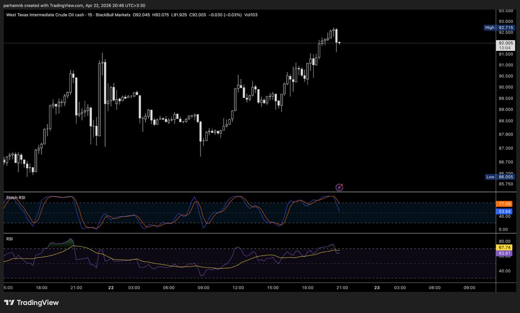Select the RSI indicator pane label

click(x=9, y=239)
